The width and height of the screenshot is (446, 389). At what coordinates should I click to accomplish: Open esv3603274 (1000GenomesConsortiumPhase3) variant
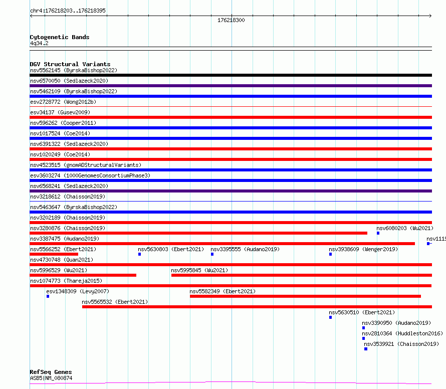click(90, 175)
